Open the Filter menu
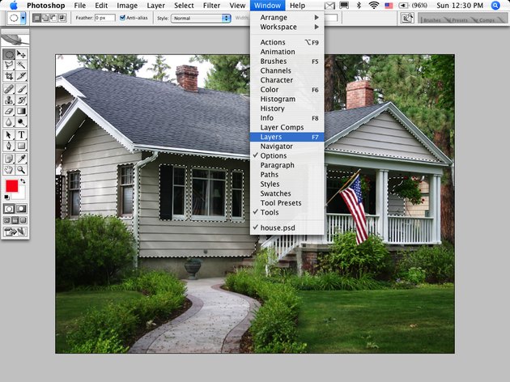Screen dimensions: 510x382 (210, 6)
